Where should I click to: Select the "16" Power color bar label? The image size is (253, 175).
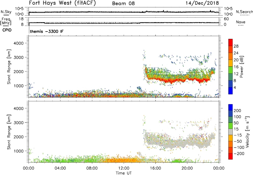tap(236, 67)
